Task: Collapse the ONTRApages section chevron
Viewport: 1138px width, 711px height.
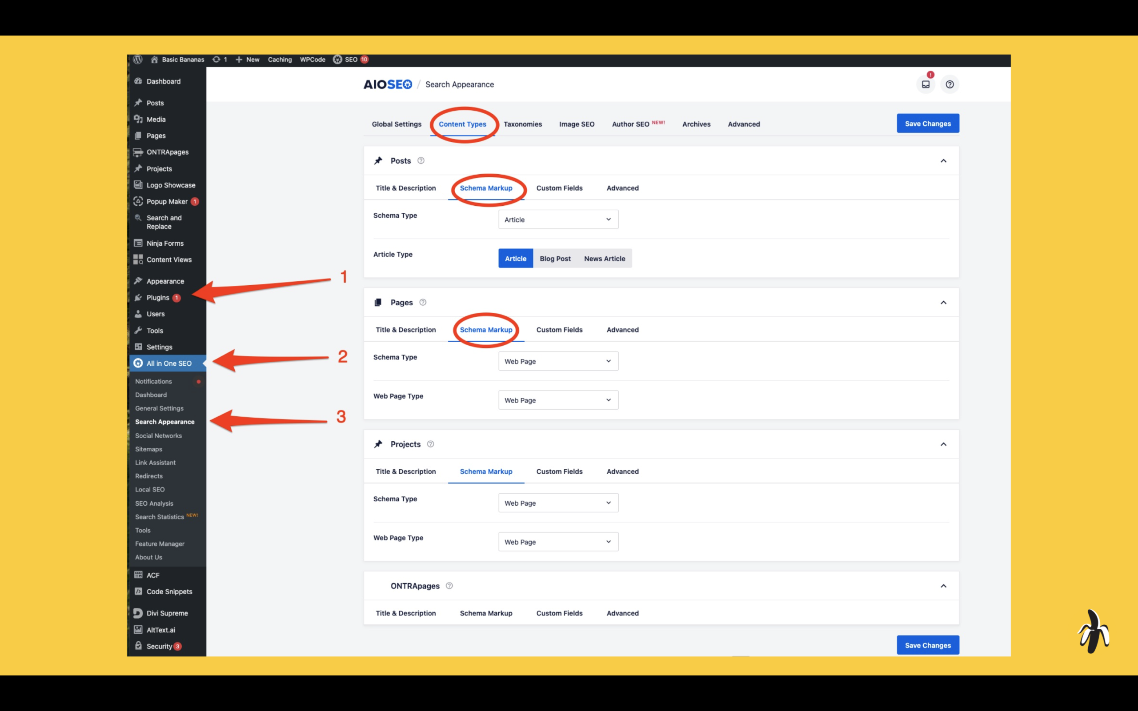Action: pyautogui.click(x=943, y=586)
